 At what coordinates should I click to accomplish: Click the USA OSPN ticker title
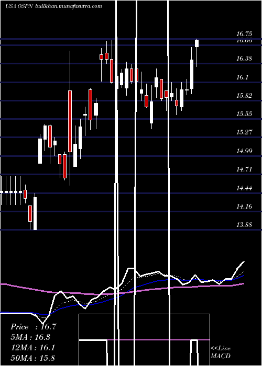pos(20,6)
